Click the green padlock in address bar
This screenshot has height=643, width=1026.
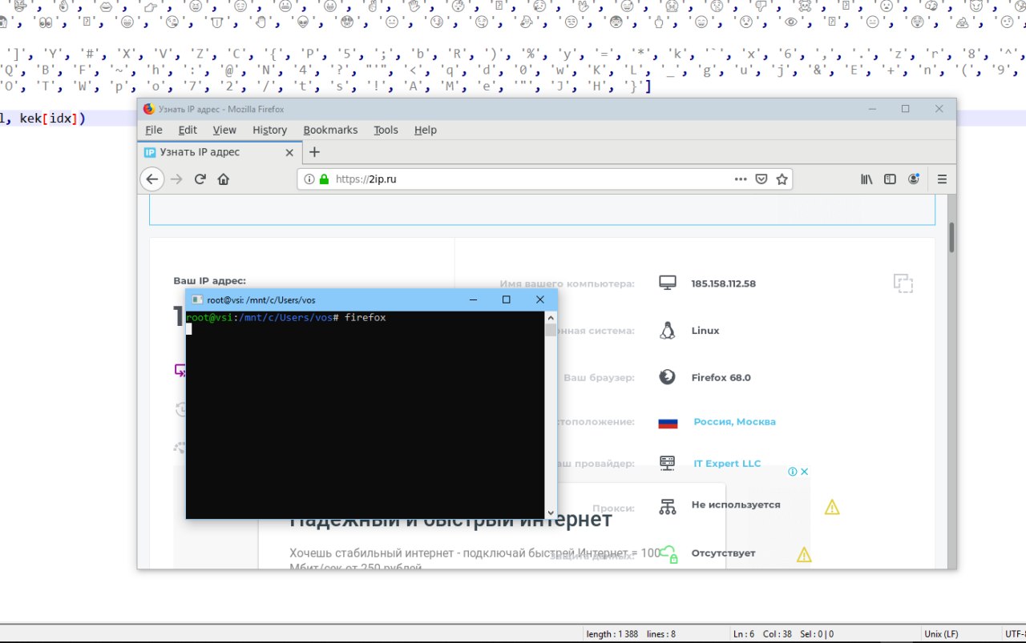coord(325,179)
